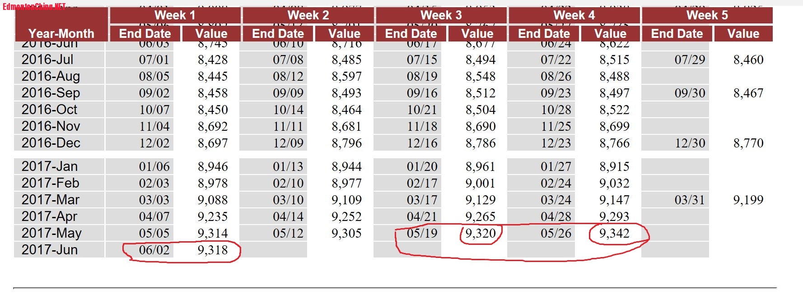Viewport: 803px width, 294px height.
Task: Select the 05/19 end date cell
Action: pos(422,233)
